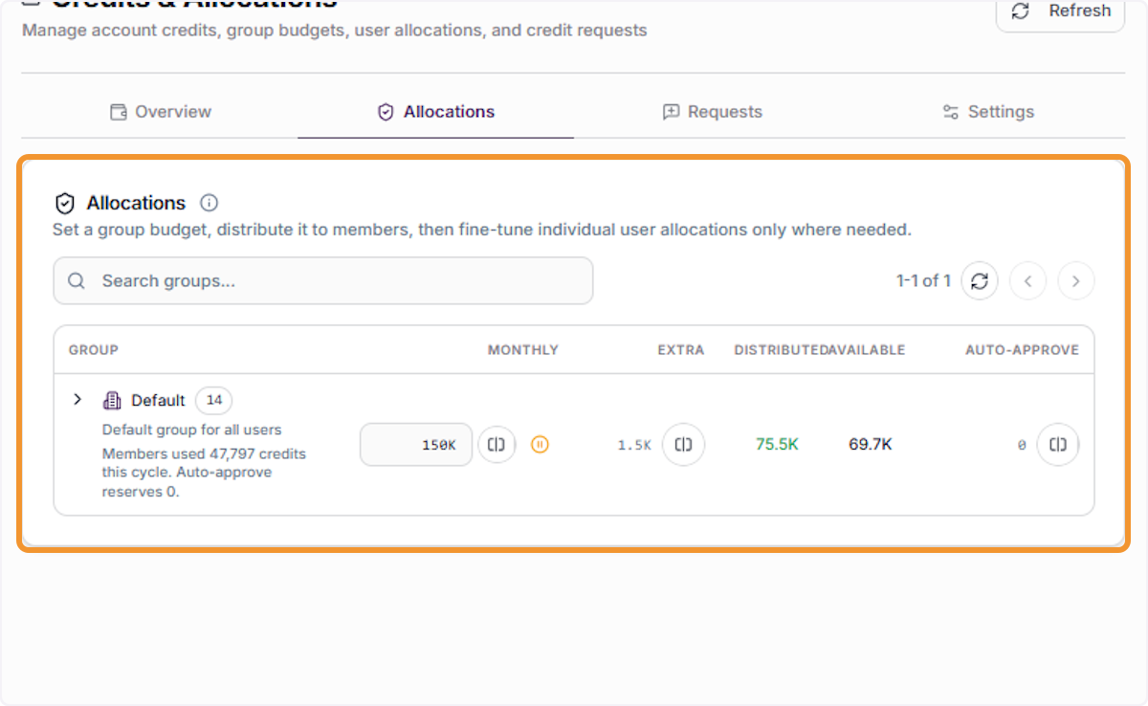Click the Search groups input field

[323, 281]
